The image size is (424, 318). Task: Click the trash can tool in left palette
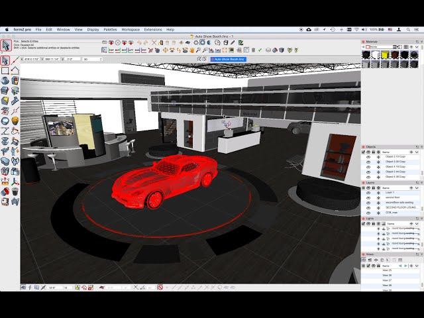tap(15, 191)
